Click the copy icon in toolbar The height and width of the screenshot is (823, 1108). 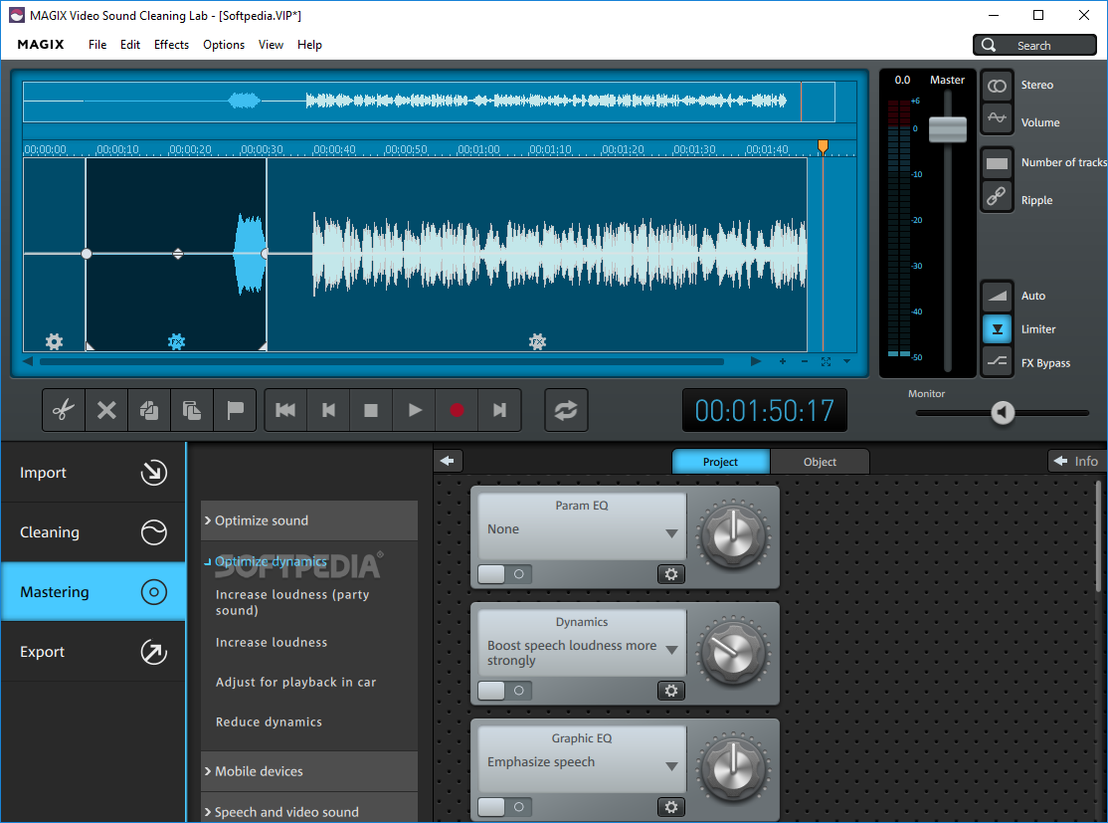[149, 410]
